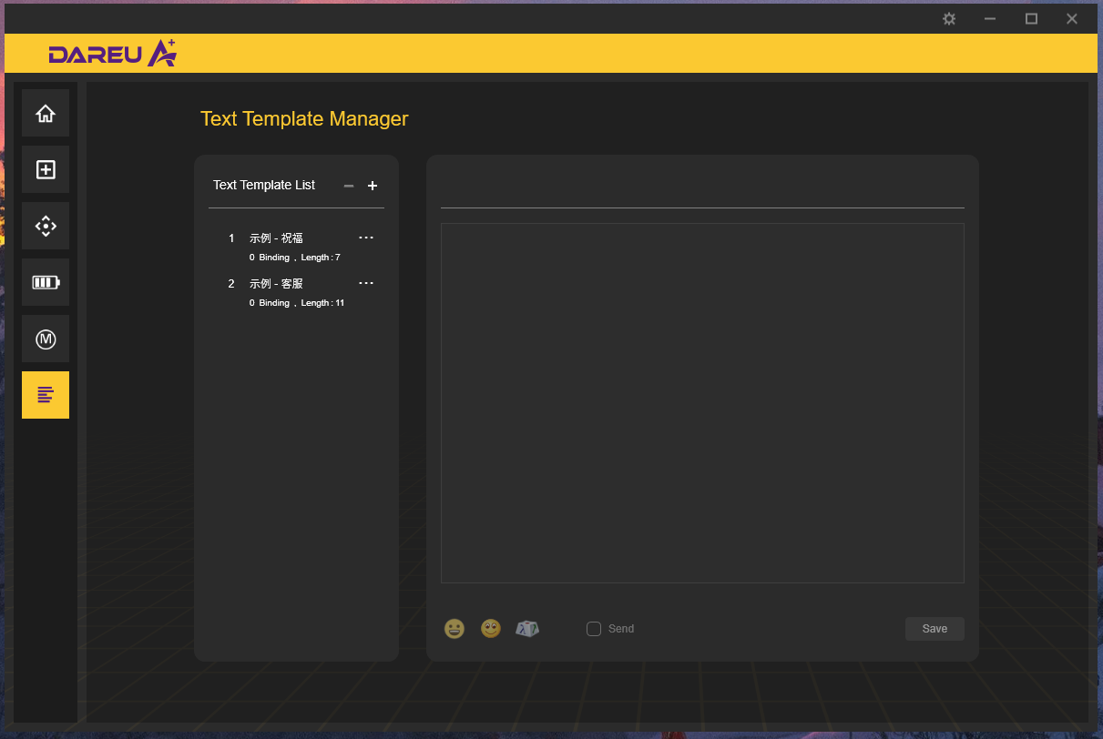Insert a grinning face emoji
The height and width of the screenshot is (739, 1103).
pos(454,629)
